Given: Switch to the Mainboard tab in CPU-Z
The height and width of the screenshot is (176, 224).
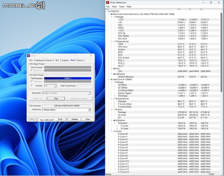Looking at the screenshot, I should click(x=40, y=60).
